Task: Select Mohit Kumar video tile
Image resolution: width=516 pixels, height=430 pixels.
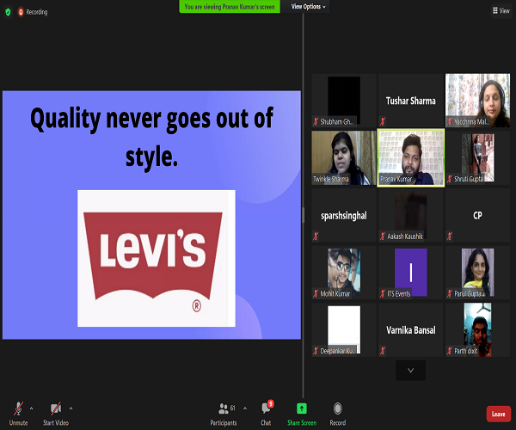Action: click(x=344, y=273)
